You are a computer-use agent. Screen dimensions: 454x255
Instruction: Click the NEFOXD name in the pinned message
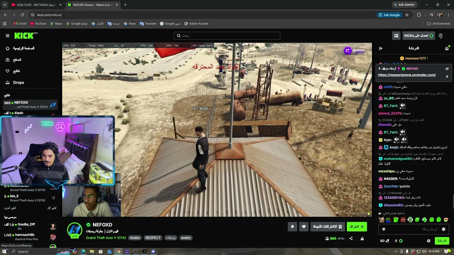[x=412, y=69]
